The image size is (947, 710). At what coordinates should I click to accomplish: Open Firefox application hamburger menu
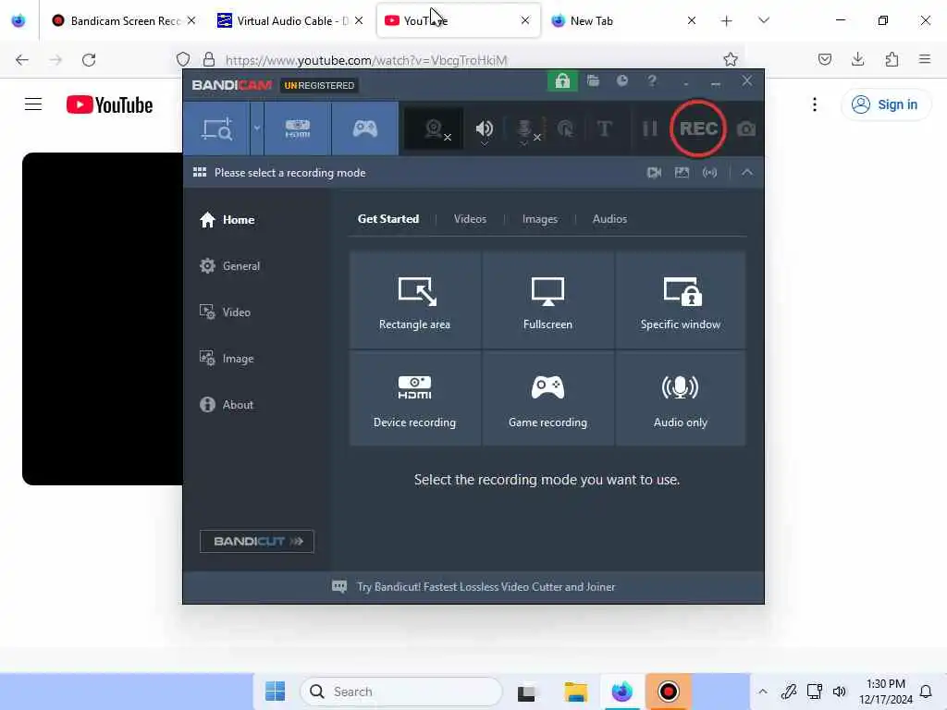[925, 59]
